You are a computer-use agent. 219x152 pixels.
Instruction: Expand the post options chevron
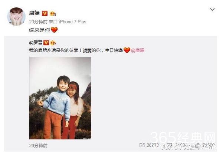click(212, 10)
